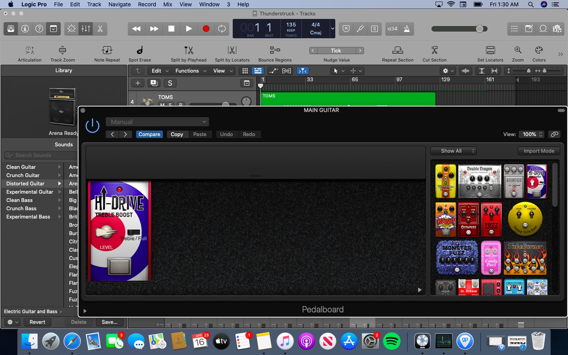
Task: Adjust the Hi-Drive LEVEL knob
Action: 106,232
